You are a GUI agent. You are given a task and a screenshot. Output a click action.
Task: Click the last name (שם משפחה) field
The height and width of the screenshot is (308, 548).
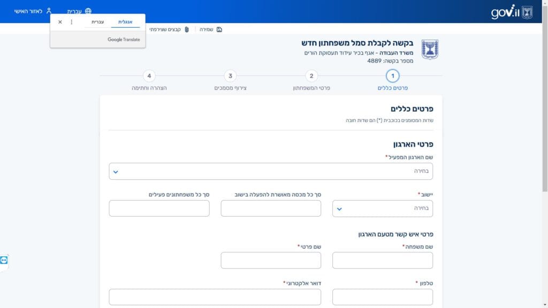pyautogui.click(x=382, y=260)
